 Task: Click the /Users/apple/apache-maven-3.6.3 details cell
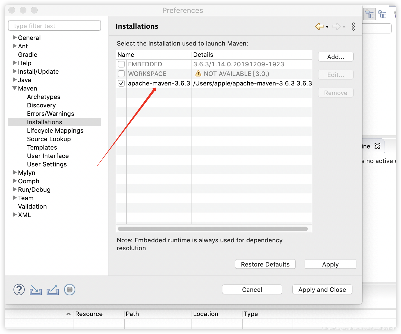tap(252, 83)
